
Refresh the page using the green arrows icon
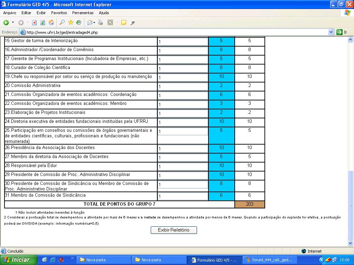(43, 22)
